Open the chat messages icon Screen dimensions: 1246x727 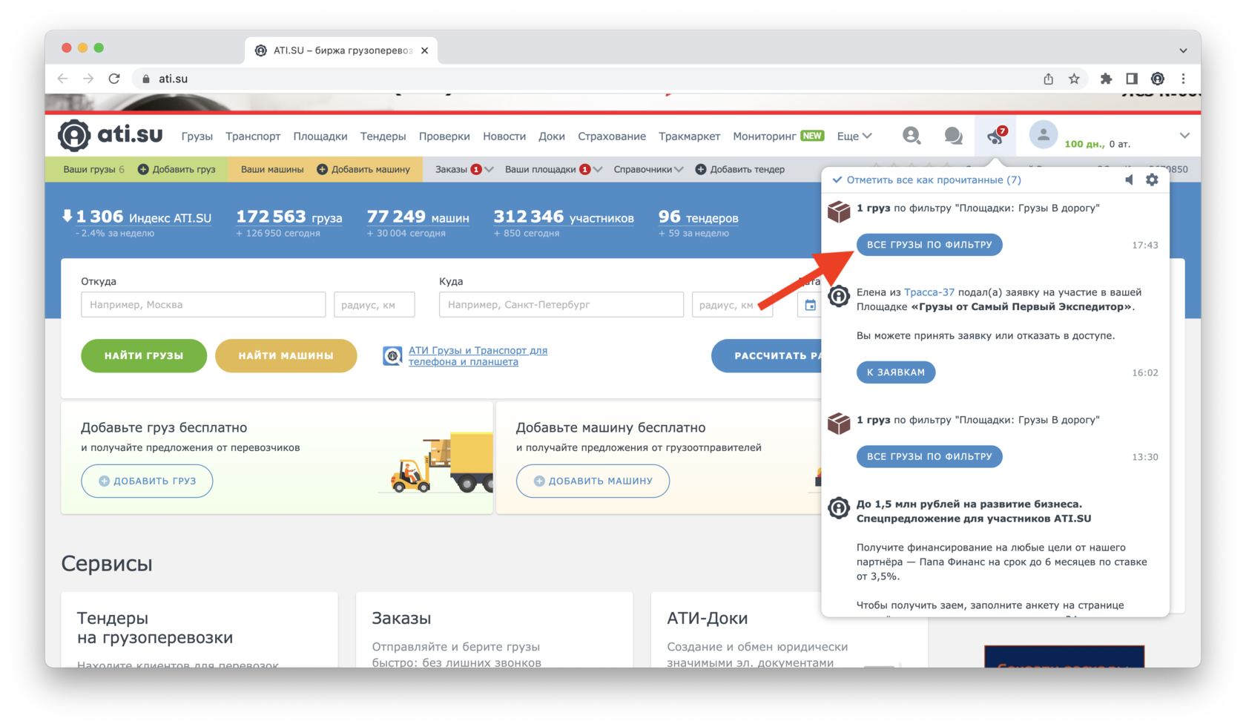click(x=954, y=135)
